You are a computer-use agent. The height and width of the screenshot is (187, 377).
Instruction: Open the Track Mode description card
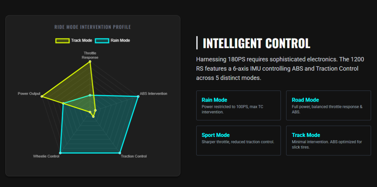(x=328, y=140)
